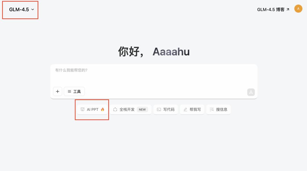Expand the GLM-4.5 model chevron
Image resolution: width=307 pixels, height=171 pixels.
pos(33,10)
